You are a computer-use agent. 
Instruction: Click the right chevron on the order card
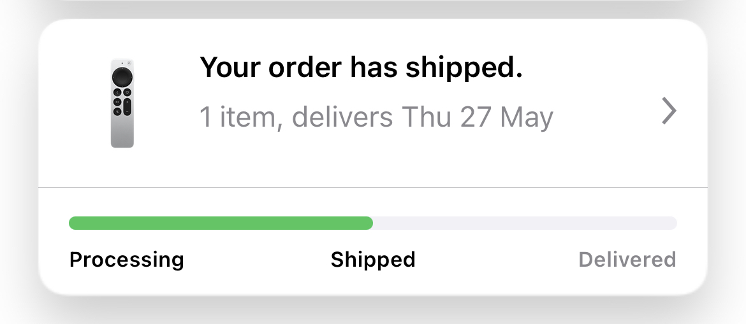pos(668,112)
